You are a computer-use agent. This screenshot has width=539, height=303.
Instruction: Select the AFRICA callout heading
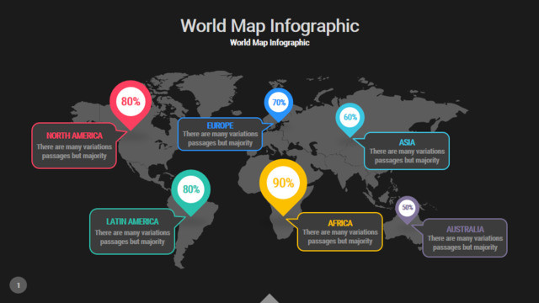tap(340, 223)
